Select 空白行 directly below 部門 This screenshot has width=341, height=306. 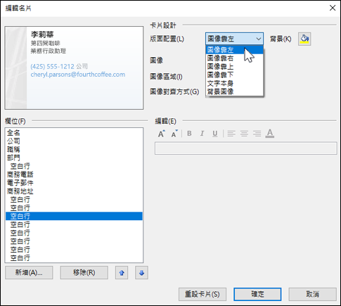pos(74,166)
